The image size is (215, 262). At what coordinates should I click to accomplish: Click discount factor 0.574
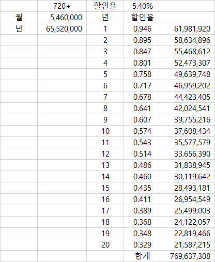(x=142, y=131)
